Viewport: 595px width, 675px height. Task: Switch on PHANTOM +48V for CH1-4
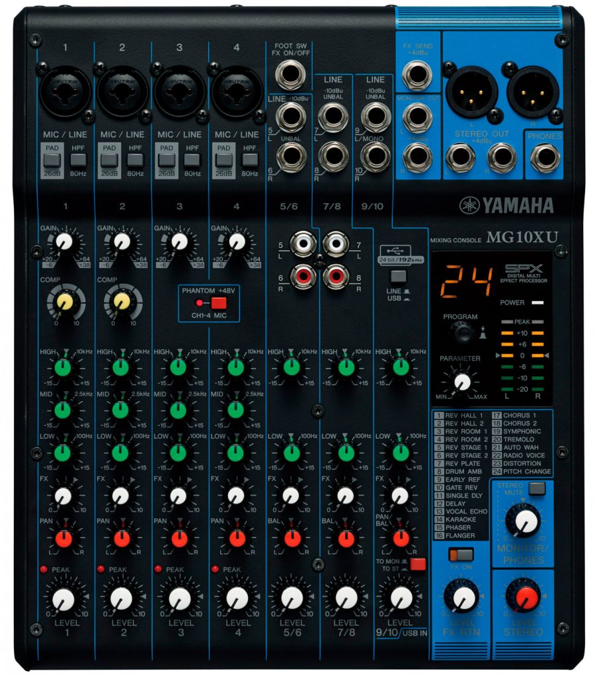pos(218,303)
